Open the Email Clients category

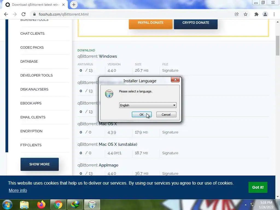(33, 117)
